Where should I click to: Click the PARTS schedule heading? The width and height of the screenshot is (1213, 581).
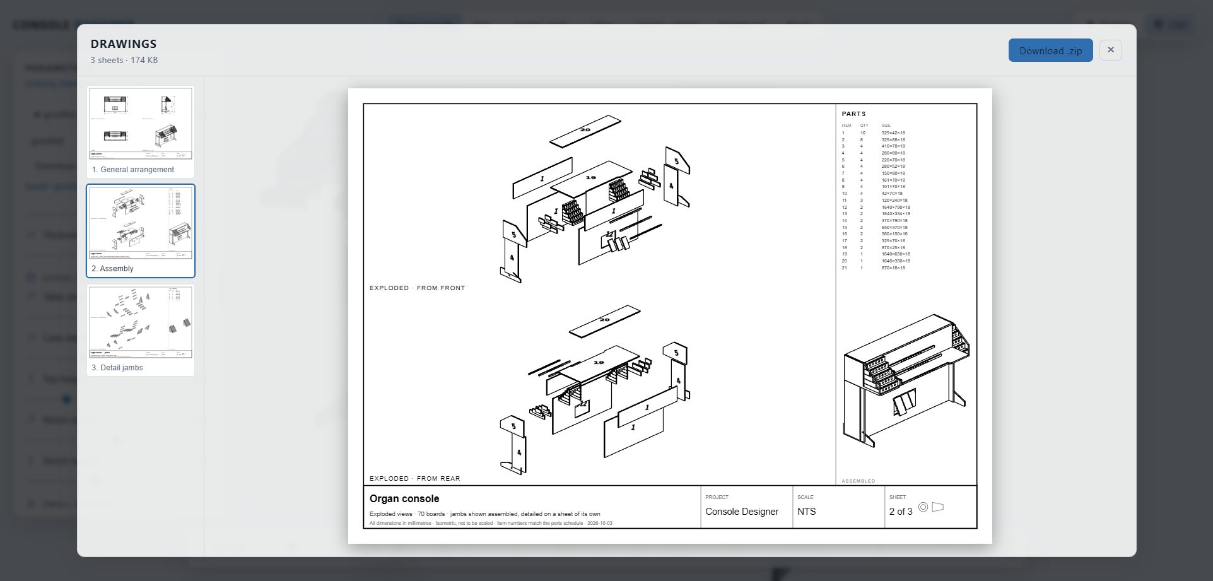point(853,114)
